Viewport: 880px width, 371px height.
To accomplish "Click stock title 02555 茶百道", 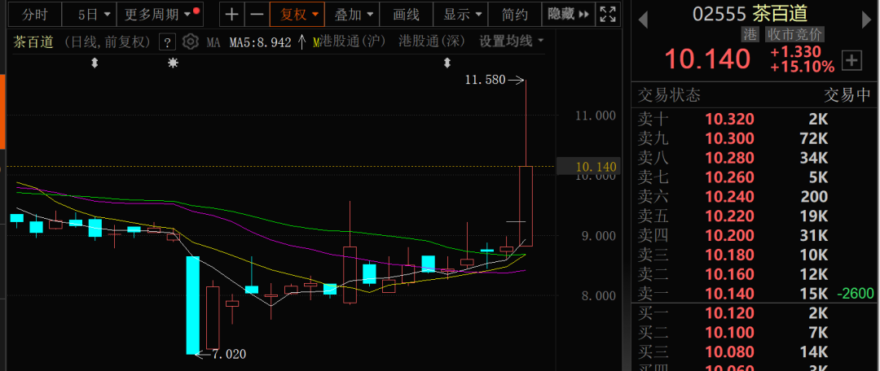I will coord(750,13).
